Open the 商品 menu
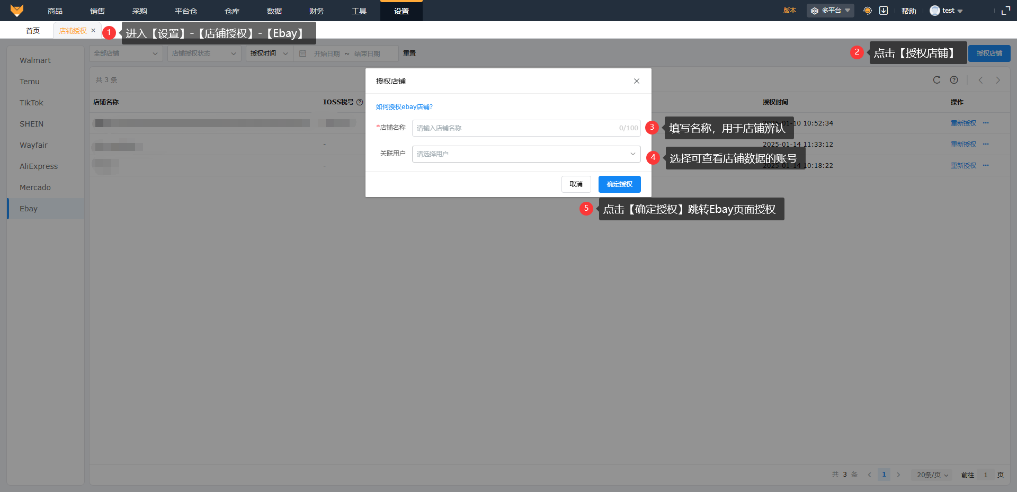This screenshot has width=1017, height=492. click(55, 11)
